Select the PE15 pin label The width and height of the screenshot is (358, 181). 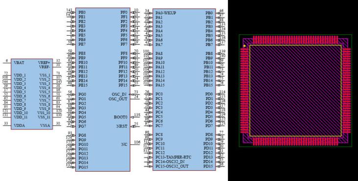click(x=83, y=85)
